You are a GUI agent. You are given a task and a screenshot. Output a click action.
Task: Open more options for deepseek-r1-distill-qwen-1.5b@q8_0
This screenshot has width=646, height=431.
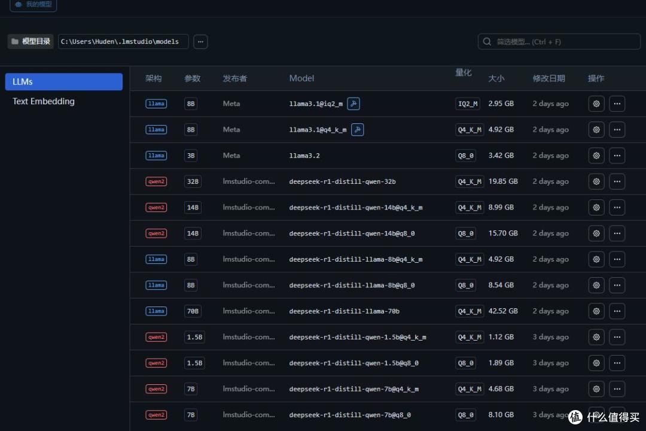point(617,363)
